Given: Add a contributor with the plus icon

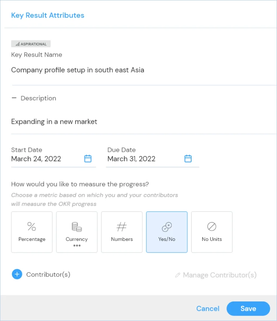Looking at the screenshot, I should (x=17, y=274).
